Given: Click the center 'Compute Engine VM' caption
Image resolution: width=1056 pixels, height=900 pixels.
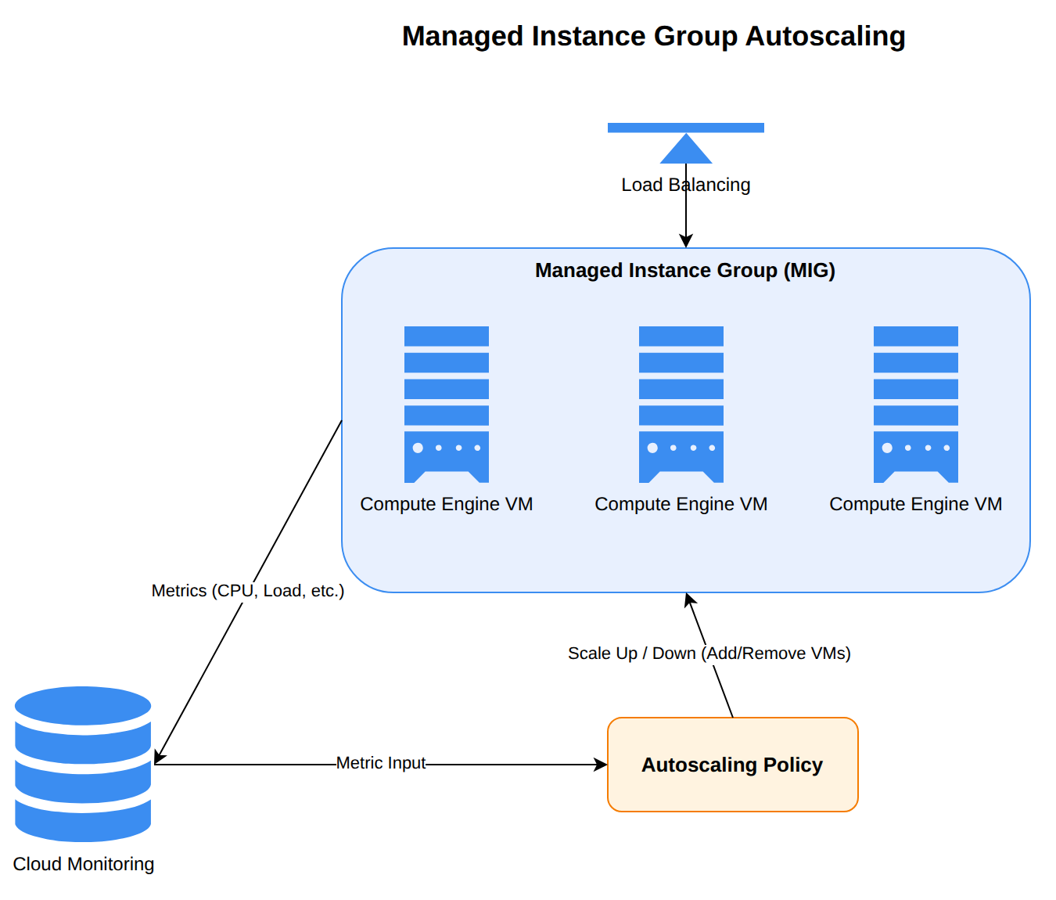Looking at the screenshot, I should 681,504.
